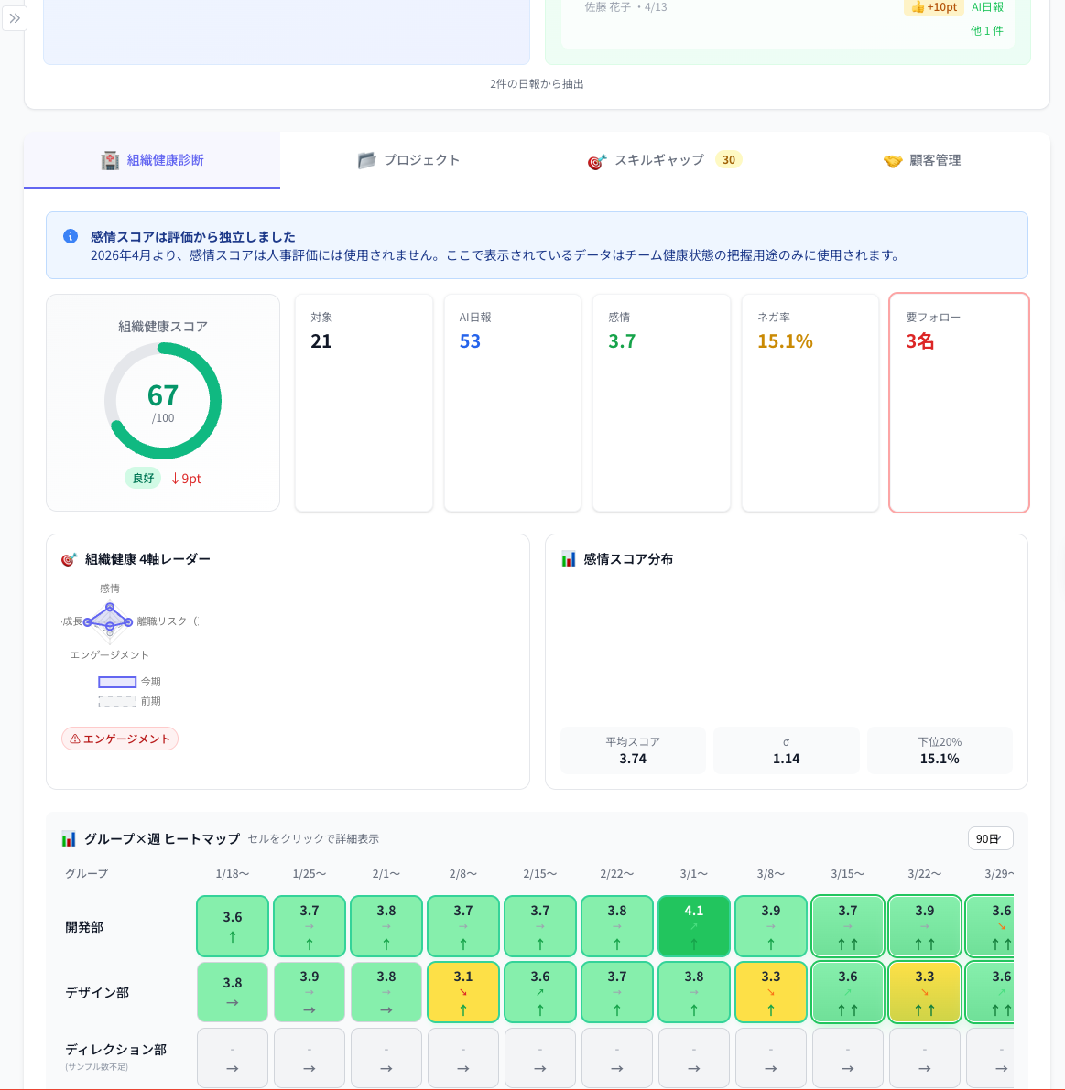This screenshot has height=1090, width=1065.
Task: Click the 組織健康診断 hospital icon
Action: pos(110,160)
